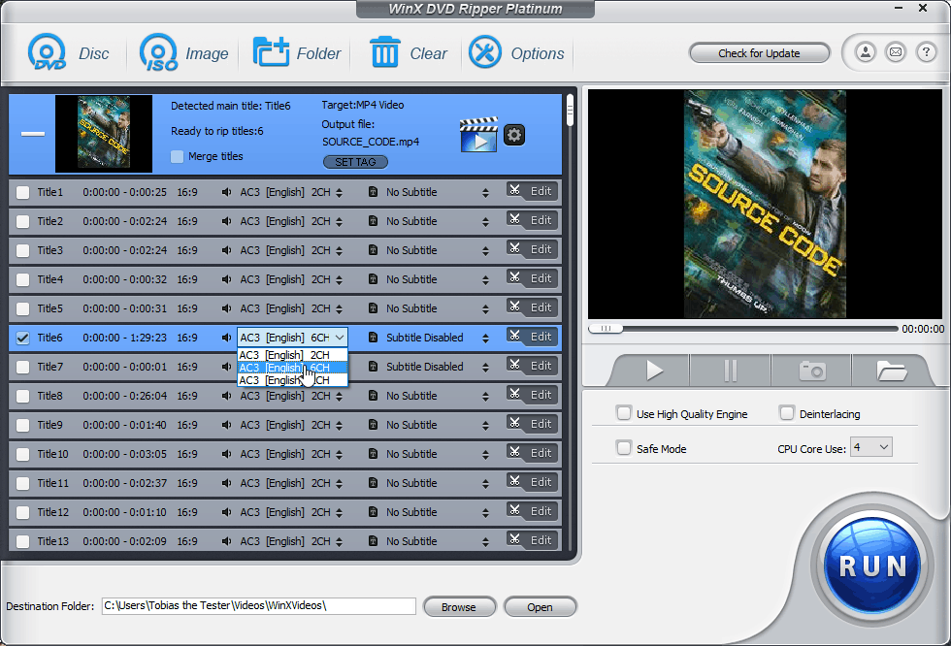Toggle the Deinterlacing checkbox
951x646 pixels.
pyautogui.click(x=787, y=413)
